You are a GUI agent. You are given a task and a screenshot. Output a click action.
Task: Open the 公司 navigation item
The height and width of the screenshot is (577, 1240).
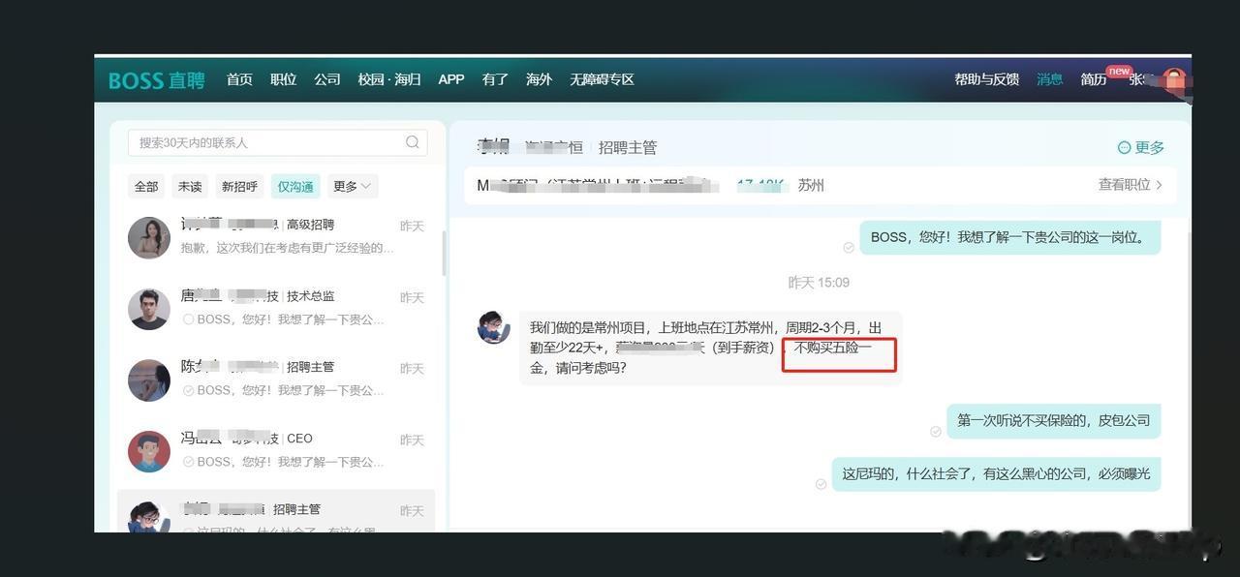pyautogui.click(x=326, y=79)
